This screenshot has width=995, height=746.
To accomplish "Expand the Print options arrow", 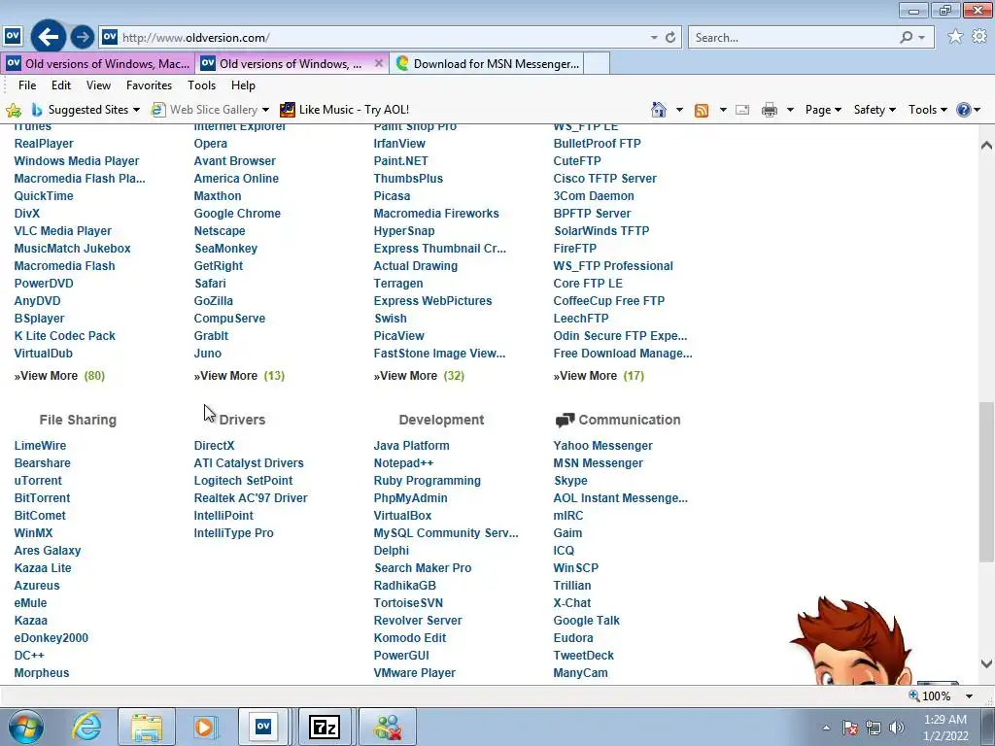I will (790, 110).
